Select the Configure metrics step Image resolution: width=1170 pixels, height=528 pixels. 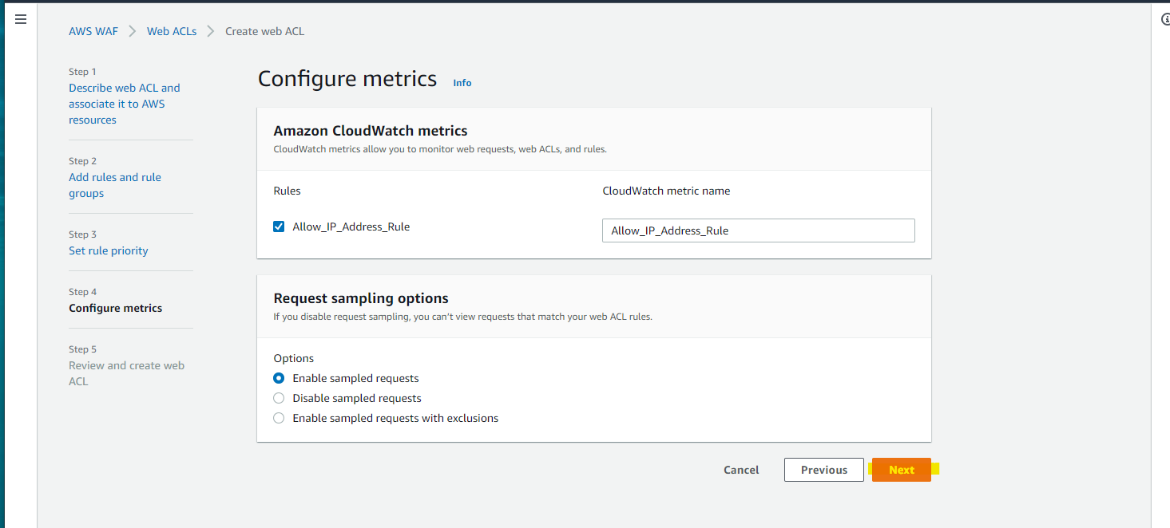click(x=115, y=308)
